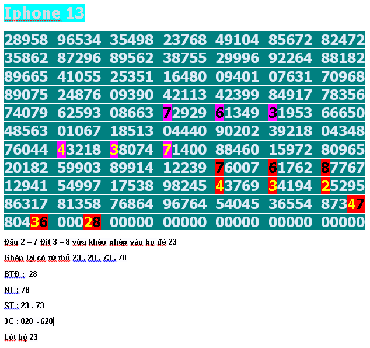The height and width of the screenshot is (348, 370).
Task: Click the magenta highlighted 7 in 72929
Action: click(x=167, y=113)
